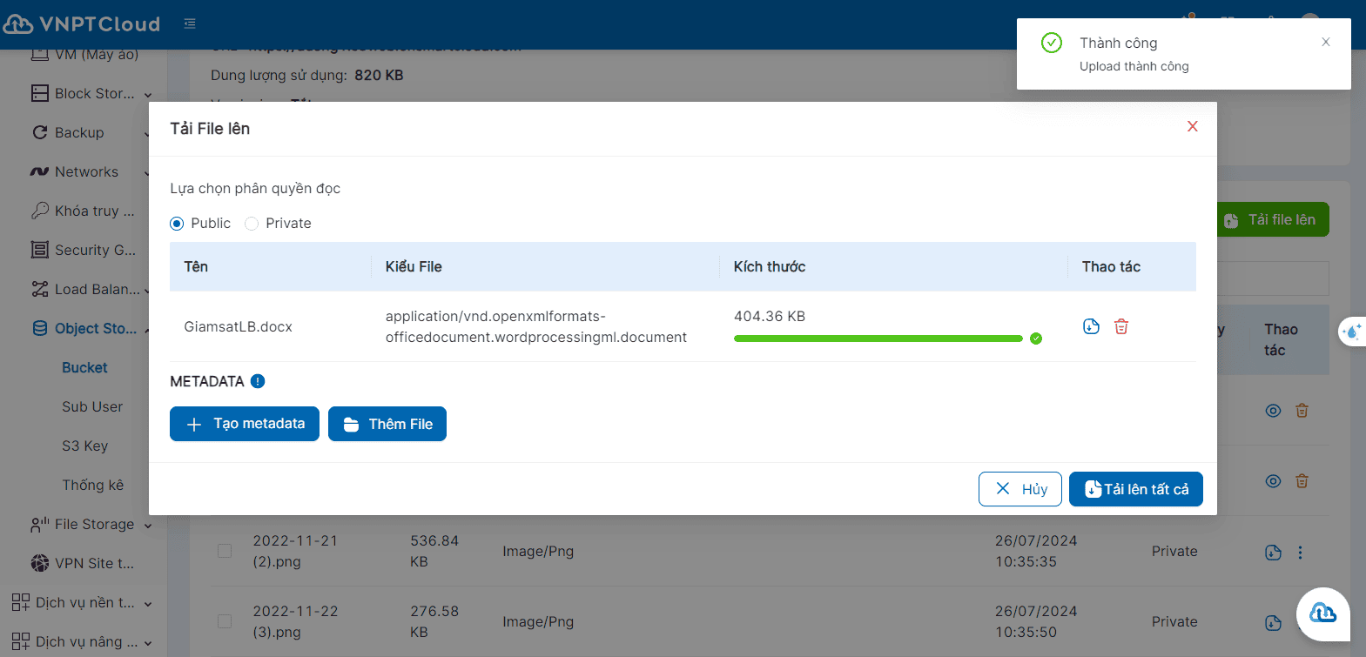This screenshot has width=1366, height=657.
Task: Open the Sub User submenu item
Action: [92, 406]
